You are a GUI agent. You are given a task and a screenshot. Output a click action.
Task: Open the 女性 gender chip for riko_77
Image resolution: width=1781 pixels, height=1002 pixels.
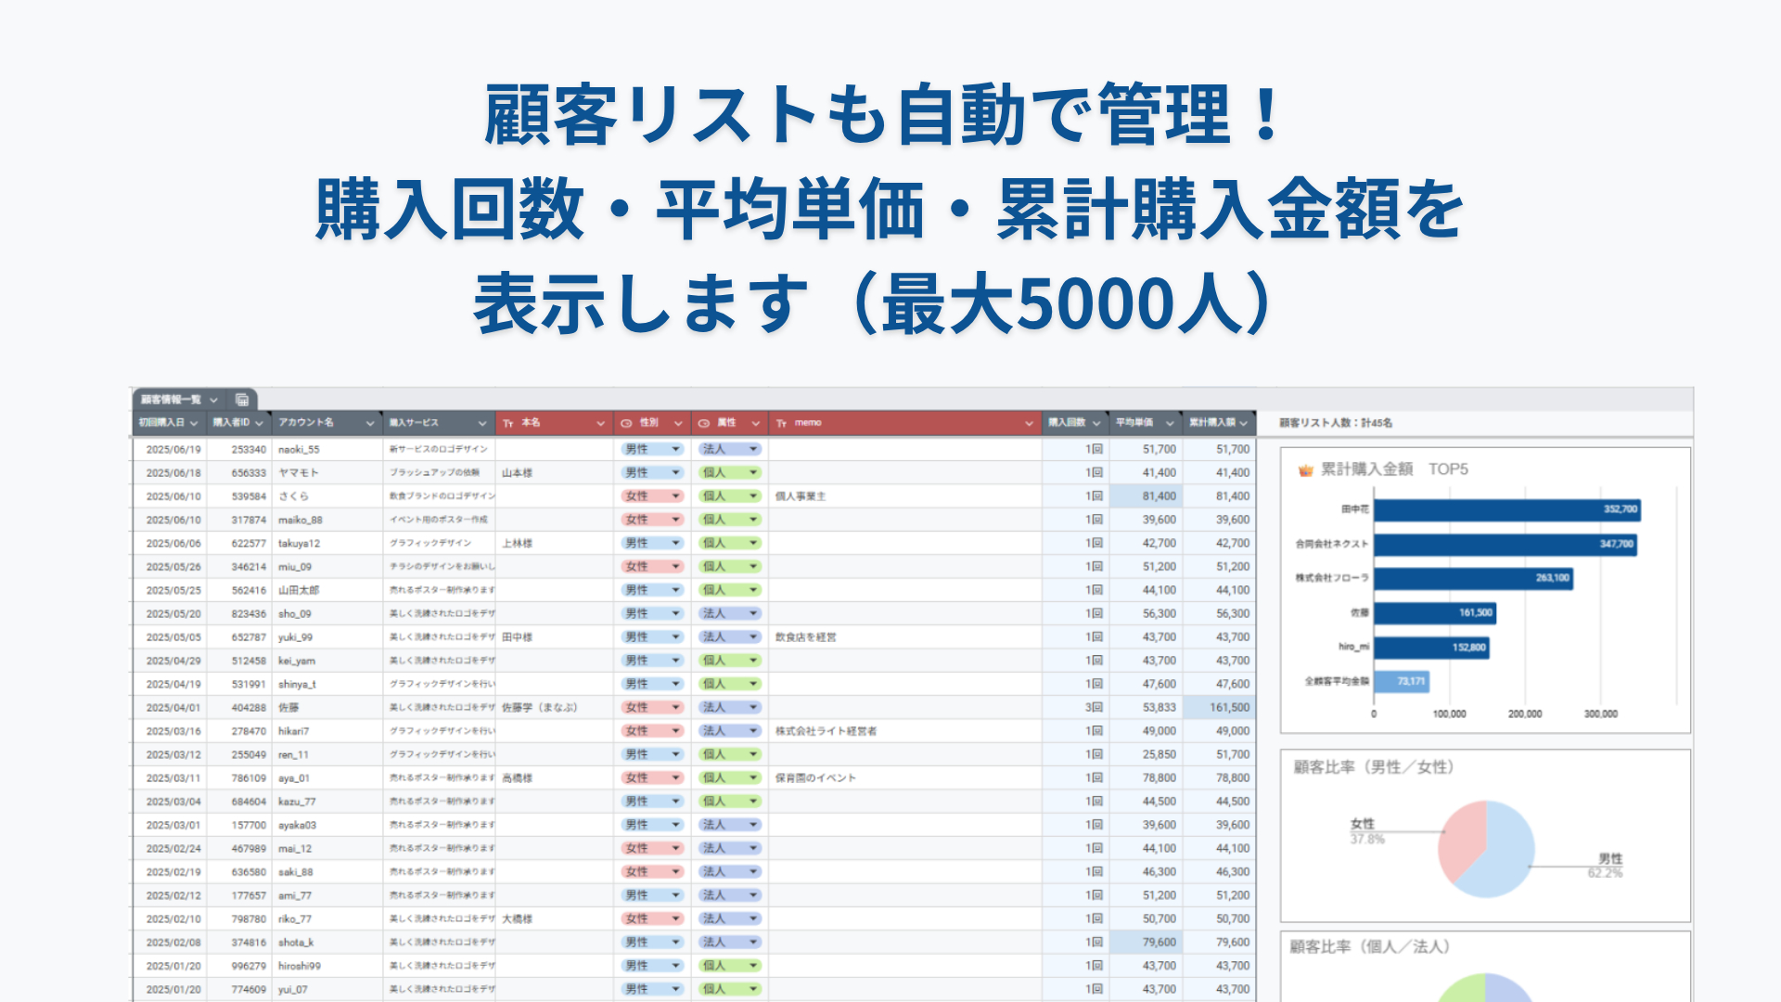[x=652, y=918]
